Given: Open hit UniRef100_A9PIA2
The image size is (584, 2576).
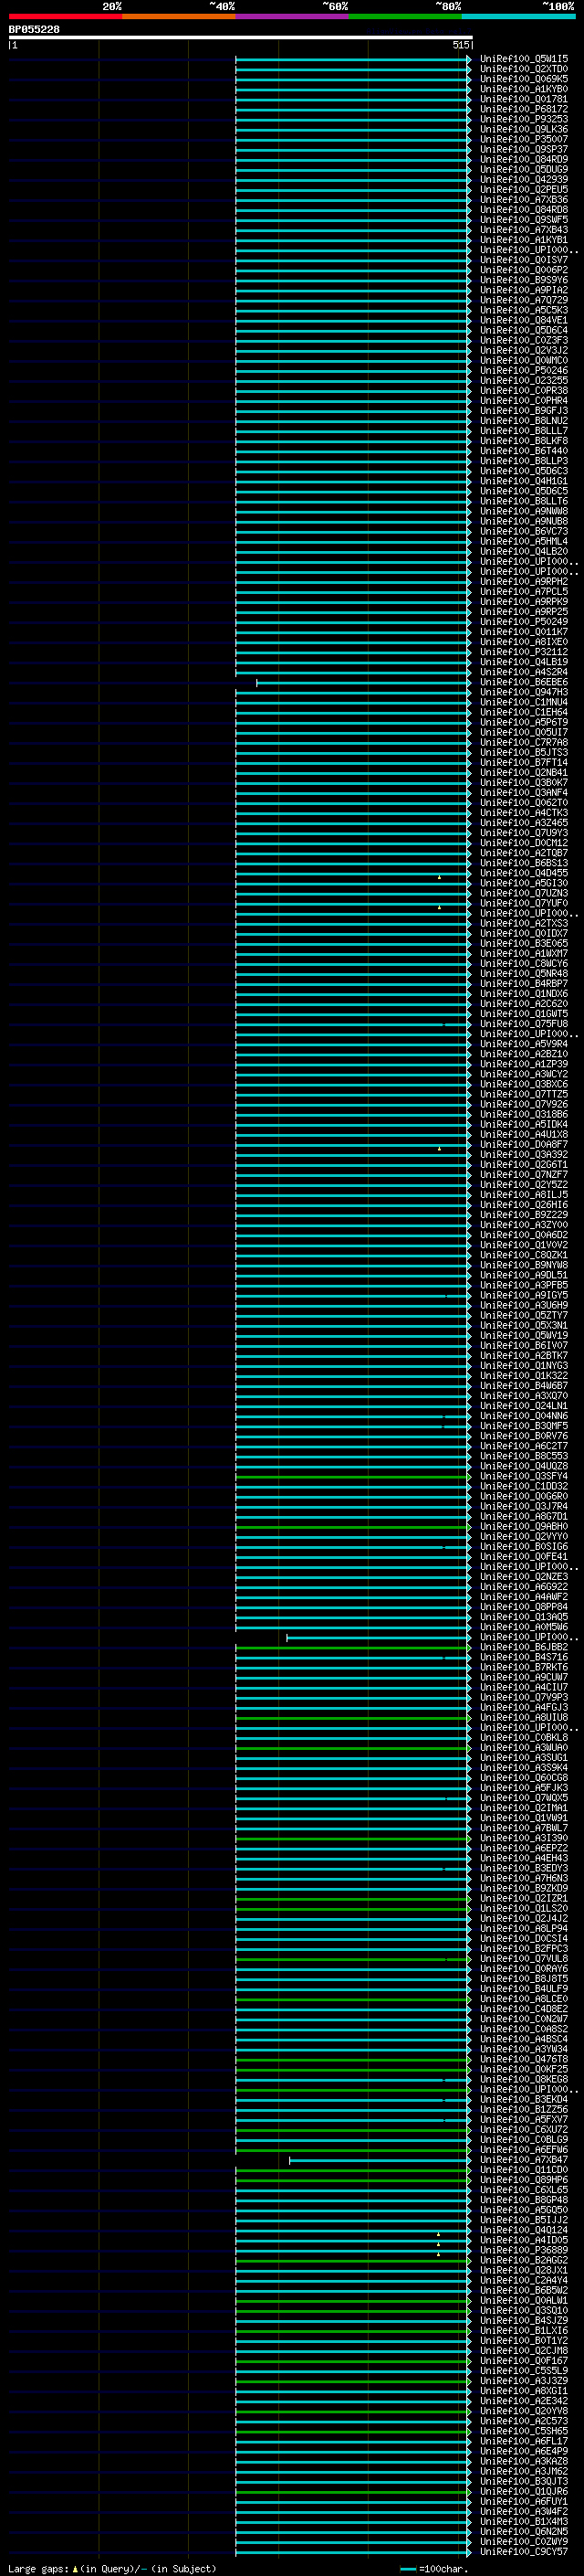Looking at the screenshot, I should (524, 290).
